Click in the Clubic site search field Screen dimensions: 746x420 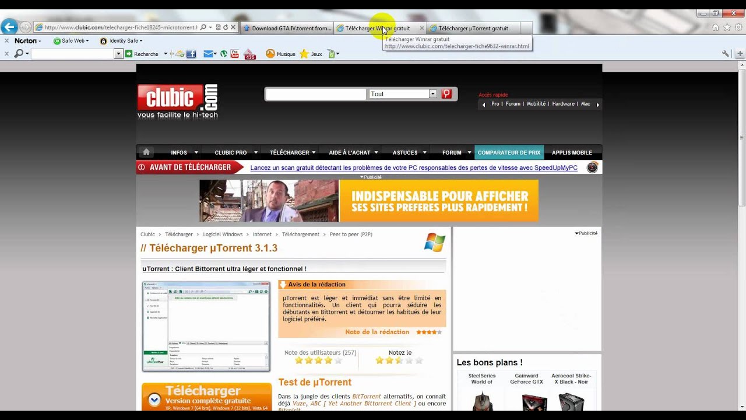316,94
